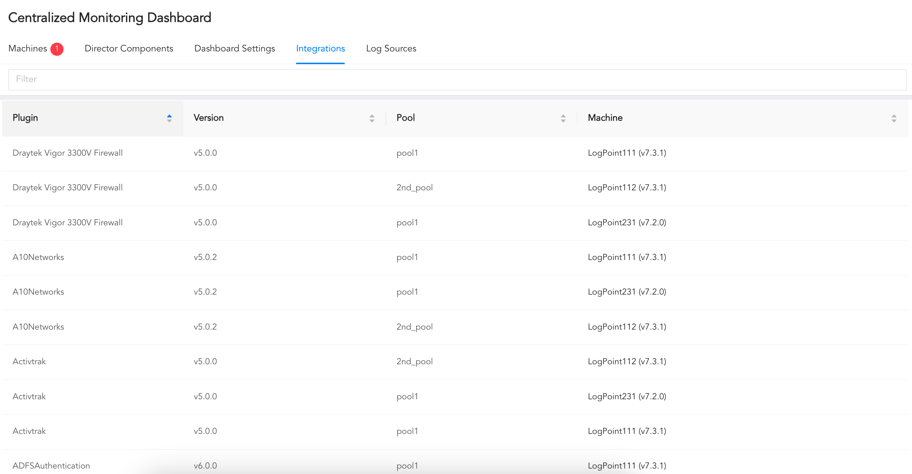Open the Machines tab
This screenshot has width=912, height=474.
click(28, 48)
